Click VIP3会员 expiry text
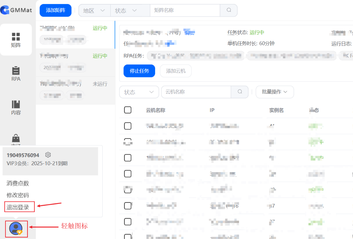Image resolution: width=353 pixels, height=239 pixels. (x=37, y=163)
